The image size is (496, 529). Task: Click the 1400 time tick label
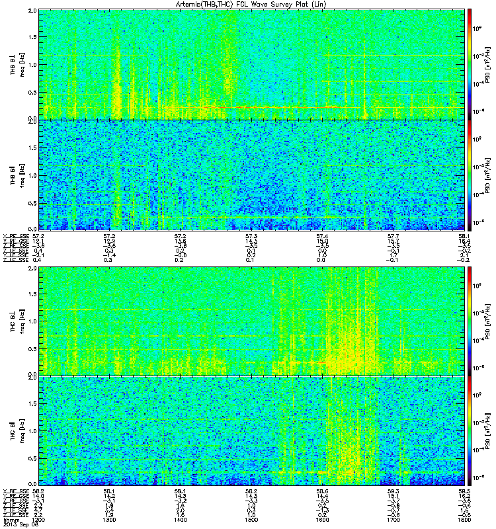coord(180,520)
